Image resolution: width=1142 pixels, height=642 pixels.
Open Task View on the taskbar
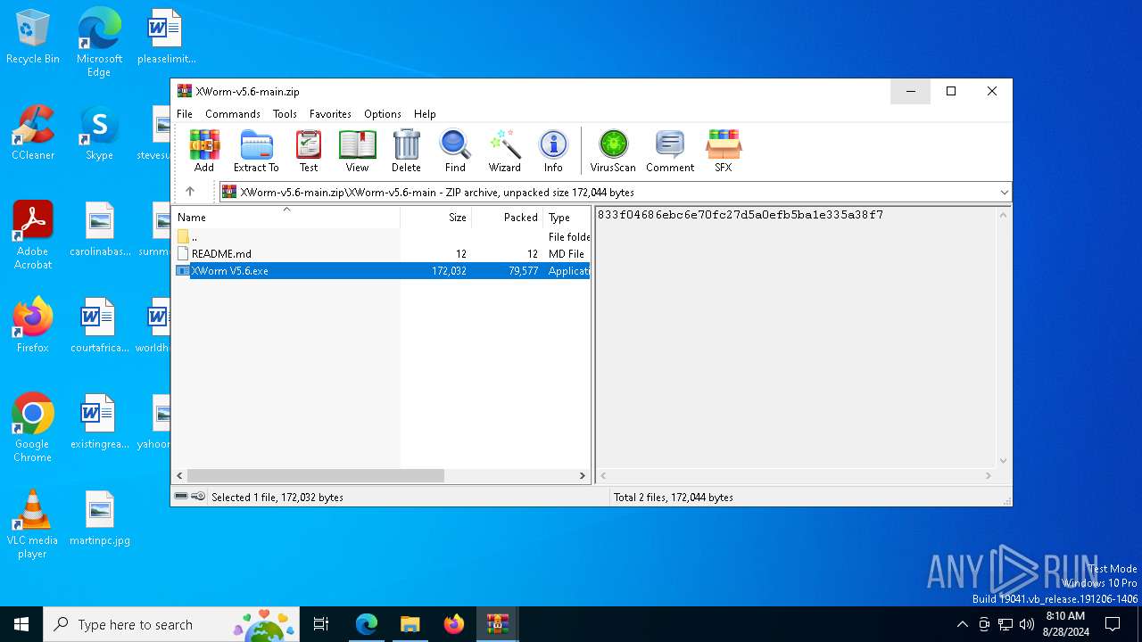tap(321, 624)
